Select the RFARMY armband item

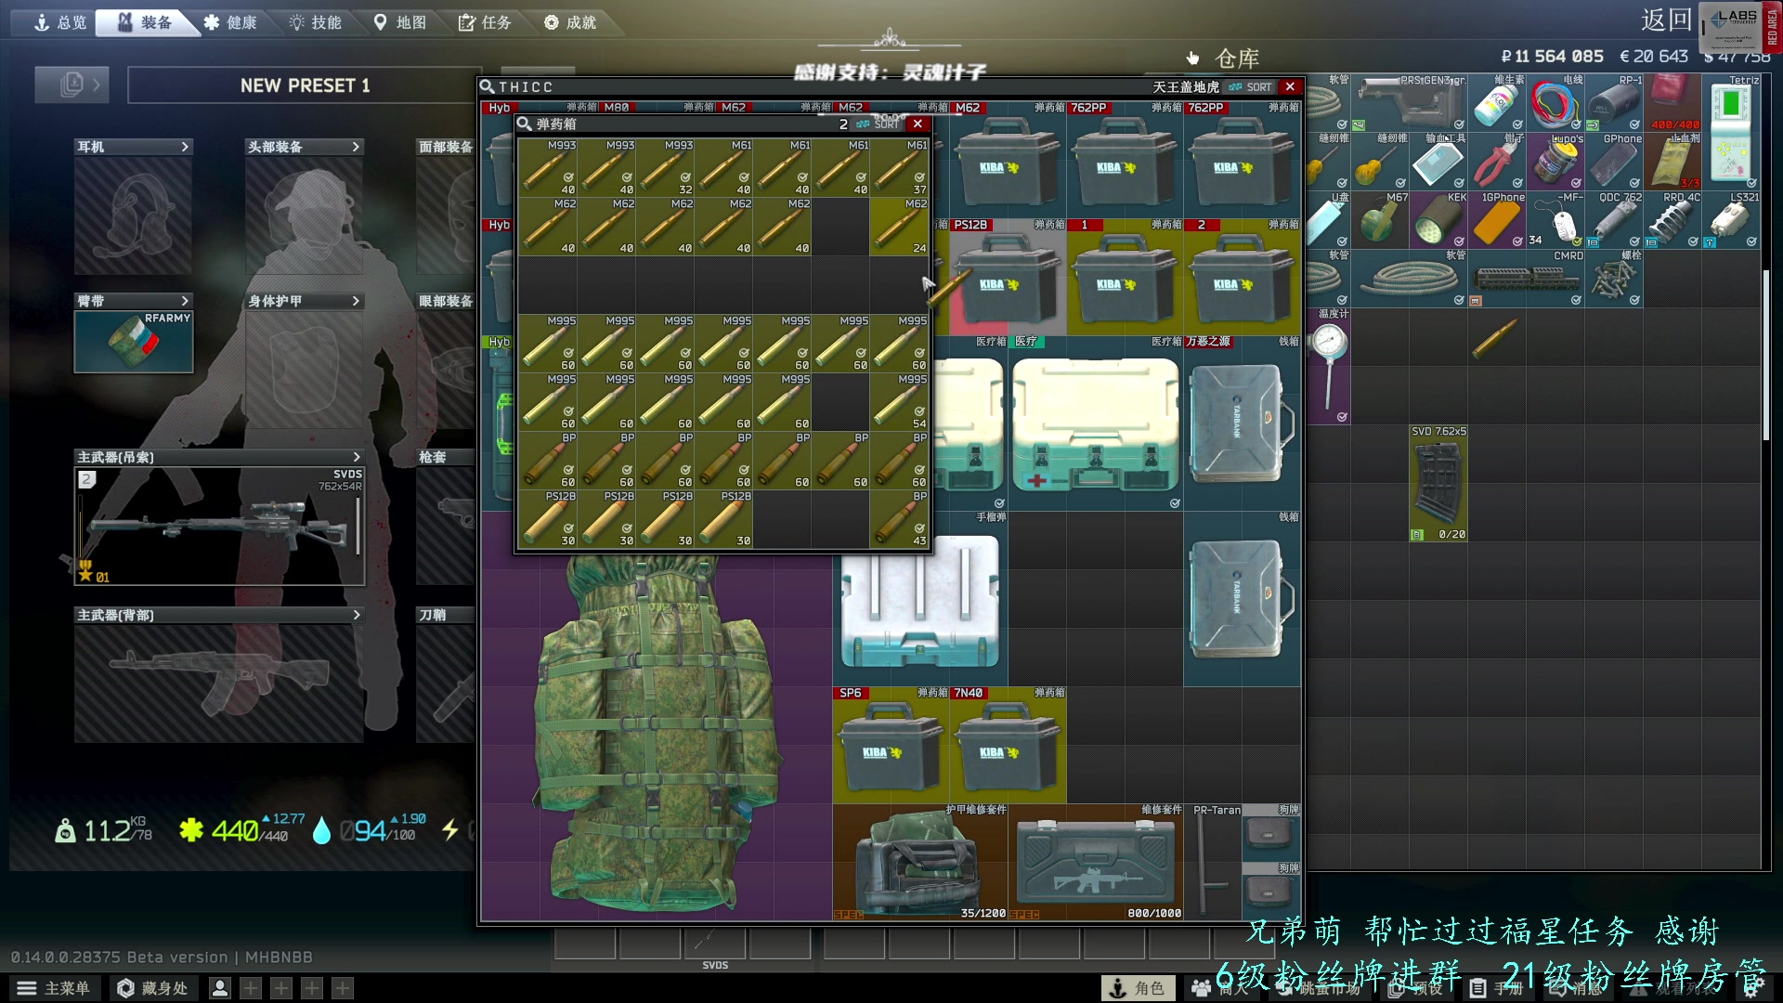pyautogui.click(x=134, y=342)
